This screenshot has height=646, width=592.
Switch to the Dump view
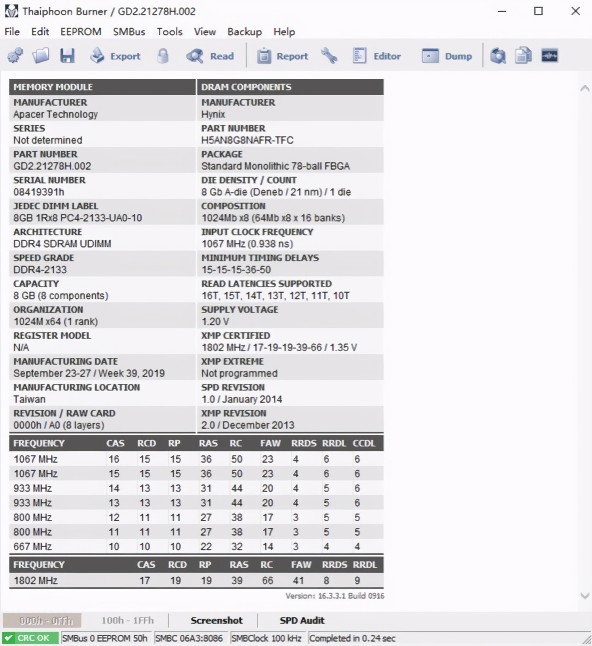pyautogui.click(x=447, y=56)
